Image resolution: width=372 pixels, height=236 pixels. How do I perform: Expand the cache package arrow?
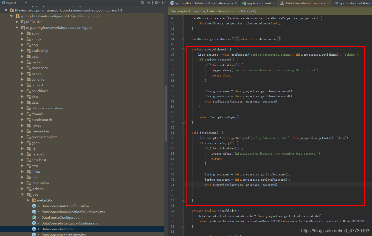click(x=22, y=62)
